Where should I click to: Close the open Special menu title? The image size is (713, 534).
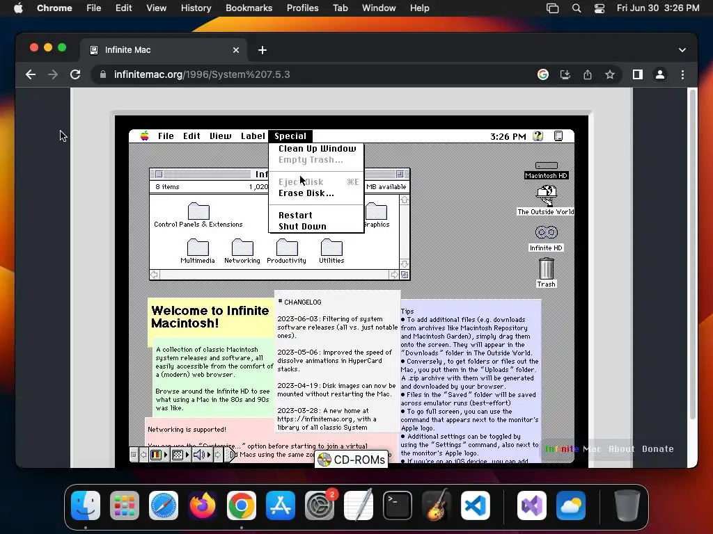[x=290, y=136]
